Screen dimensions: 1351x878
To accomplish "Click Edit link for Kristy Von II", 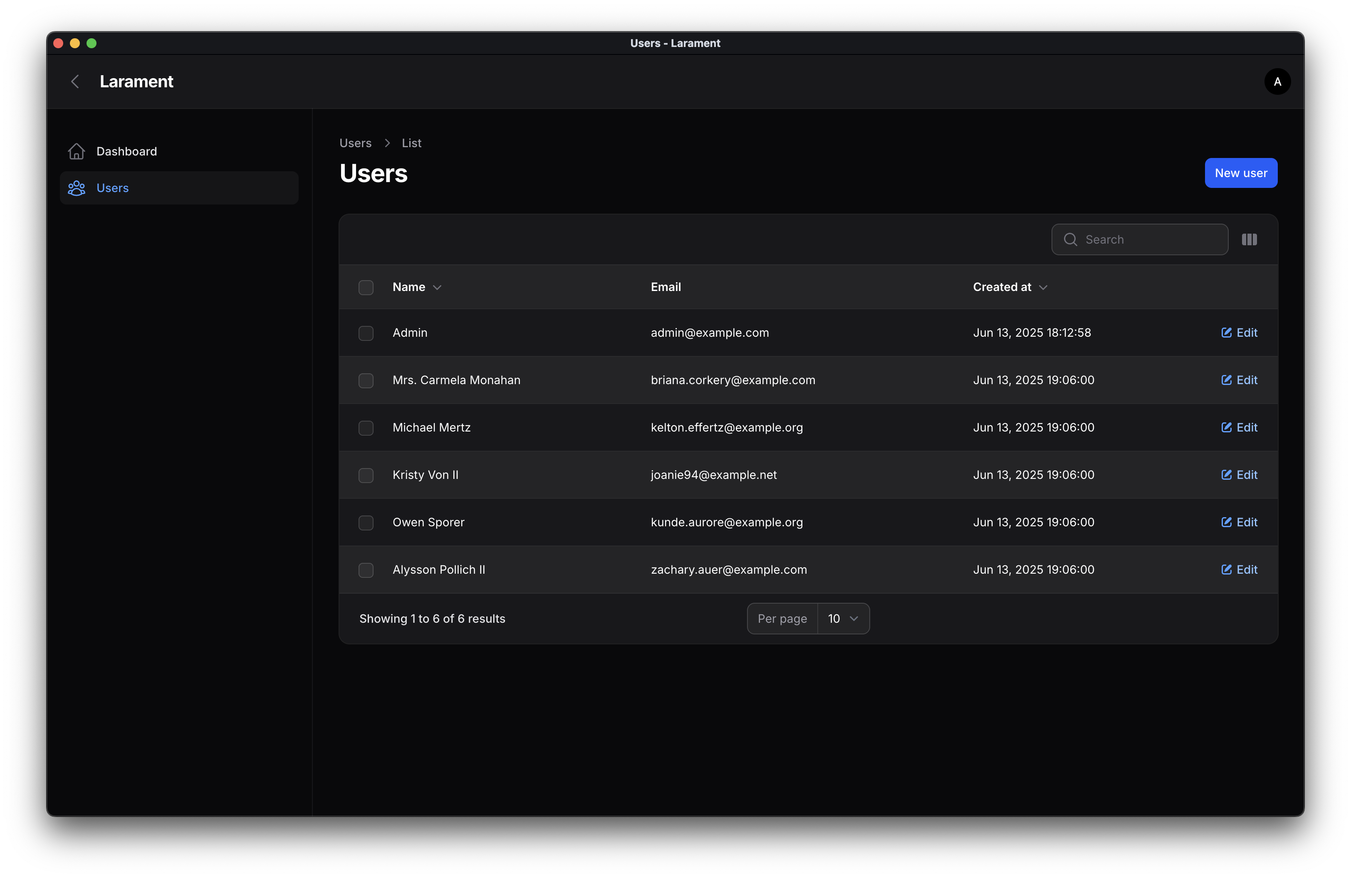I will point(1246,475).
